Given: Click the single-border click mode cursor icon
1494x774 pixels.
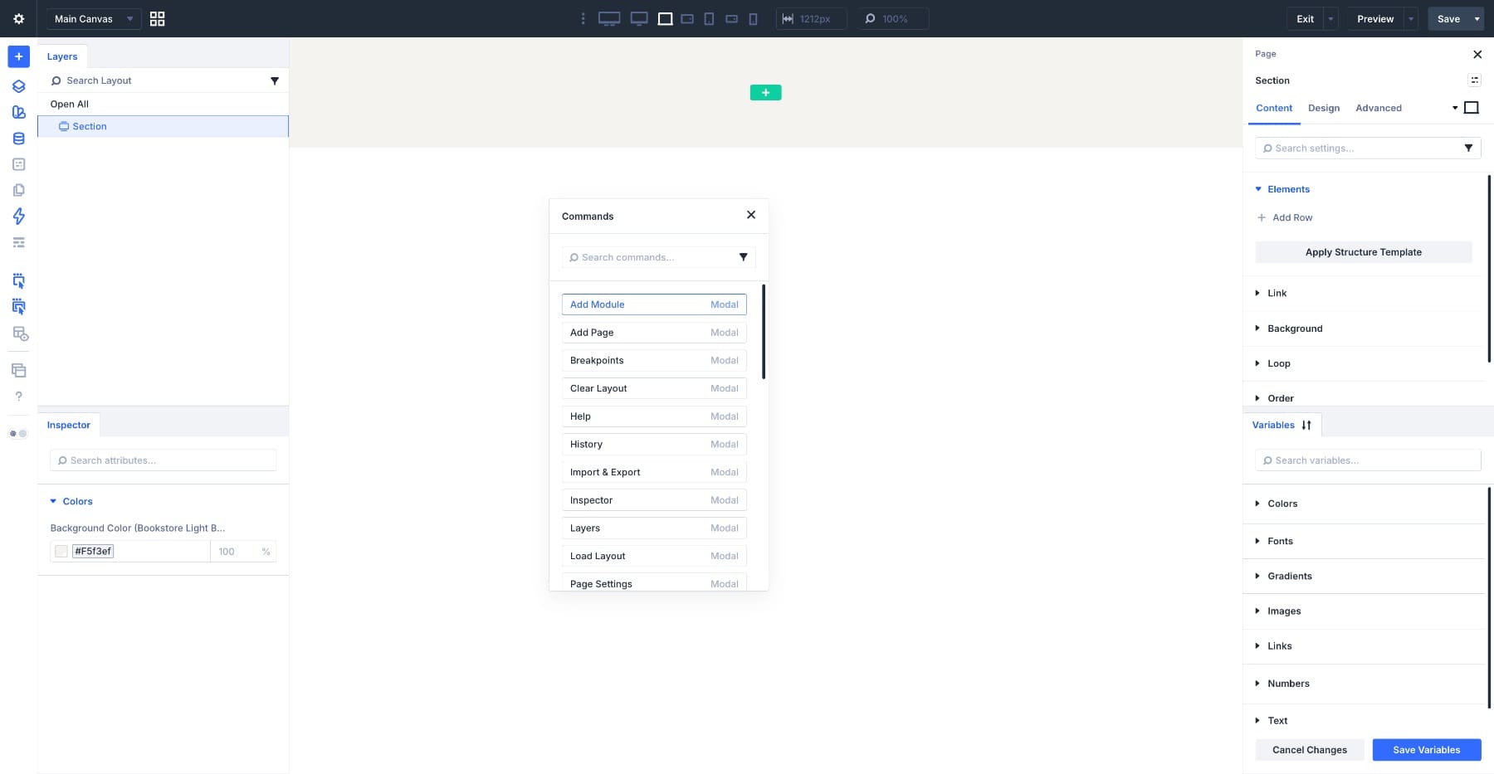Looking at the screenshot, I should pos(18,280).
